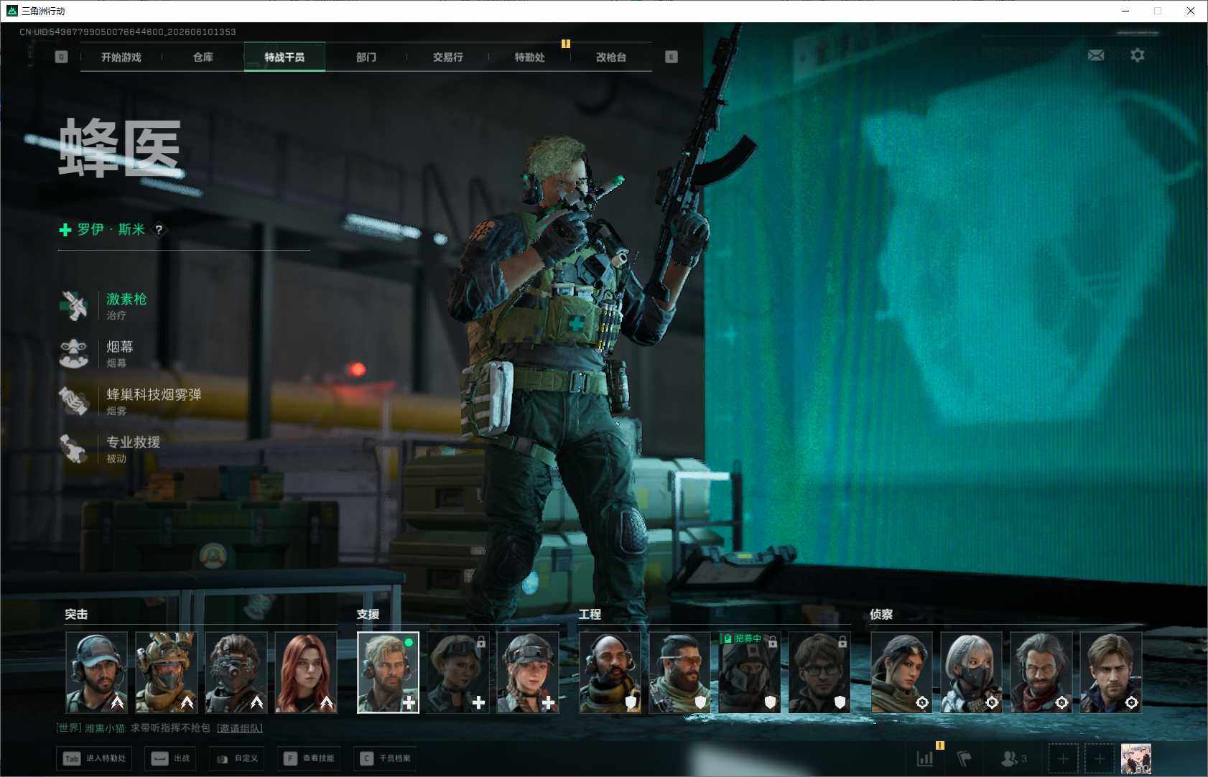Switch to the 仓库 tab
Screen dimensions: 1208x777
[x=203, y=57]
